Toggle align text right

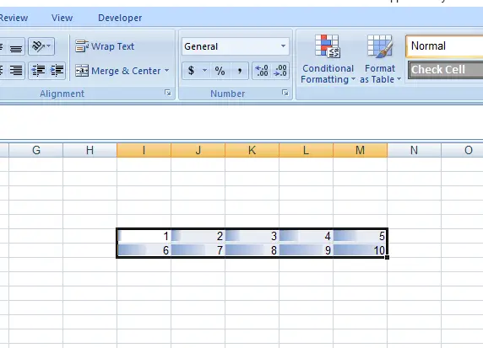point(16,71)
